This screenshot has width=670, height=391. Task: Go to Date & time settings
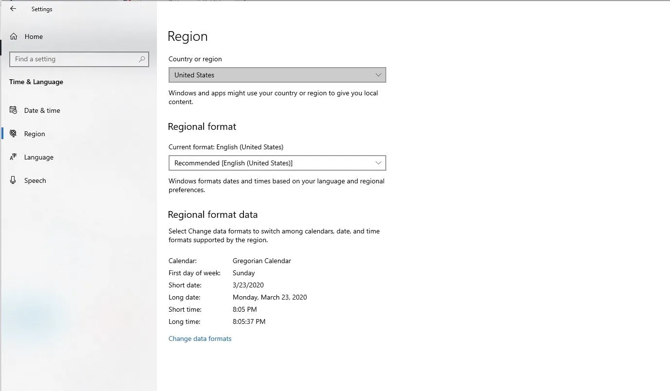(x=42, y=110)
